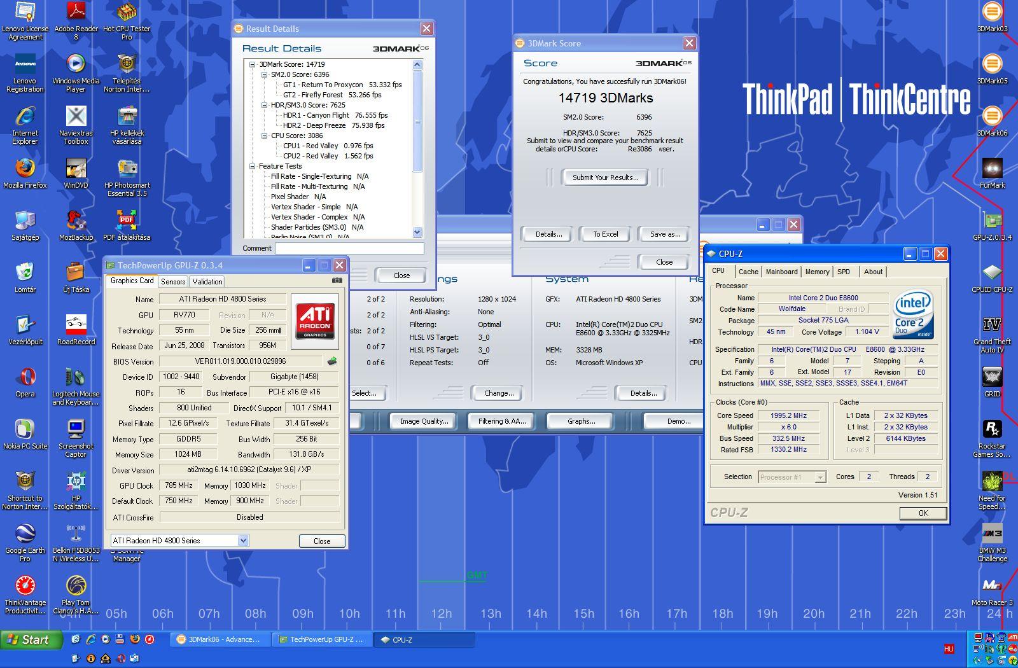The height and width of the screenshot is (668, 1018).
Task: Switch to the CPU-Z taskbar button
Action: click(x=425, y=640)
